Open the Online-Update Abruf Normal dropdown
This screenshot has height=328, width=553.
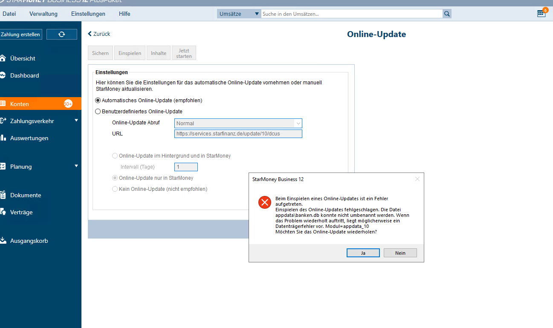click(238, 123)
